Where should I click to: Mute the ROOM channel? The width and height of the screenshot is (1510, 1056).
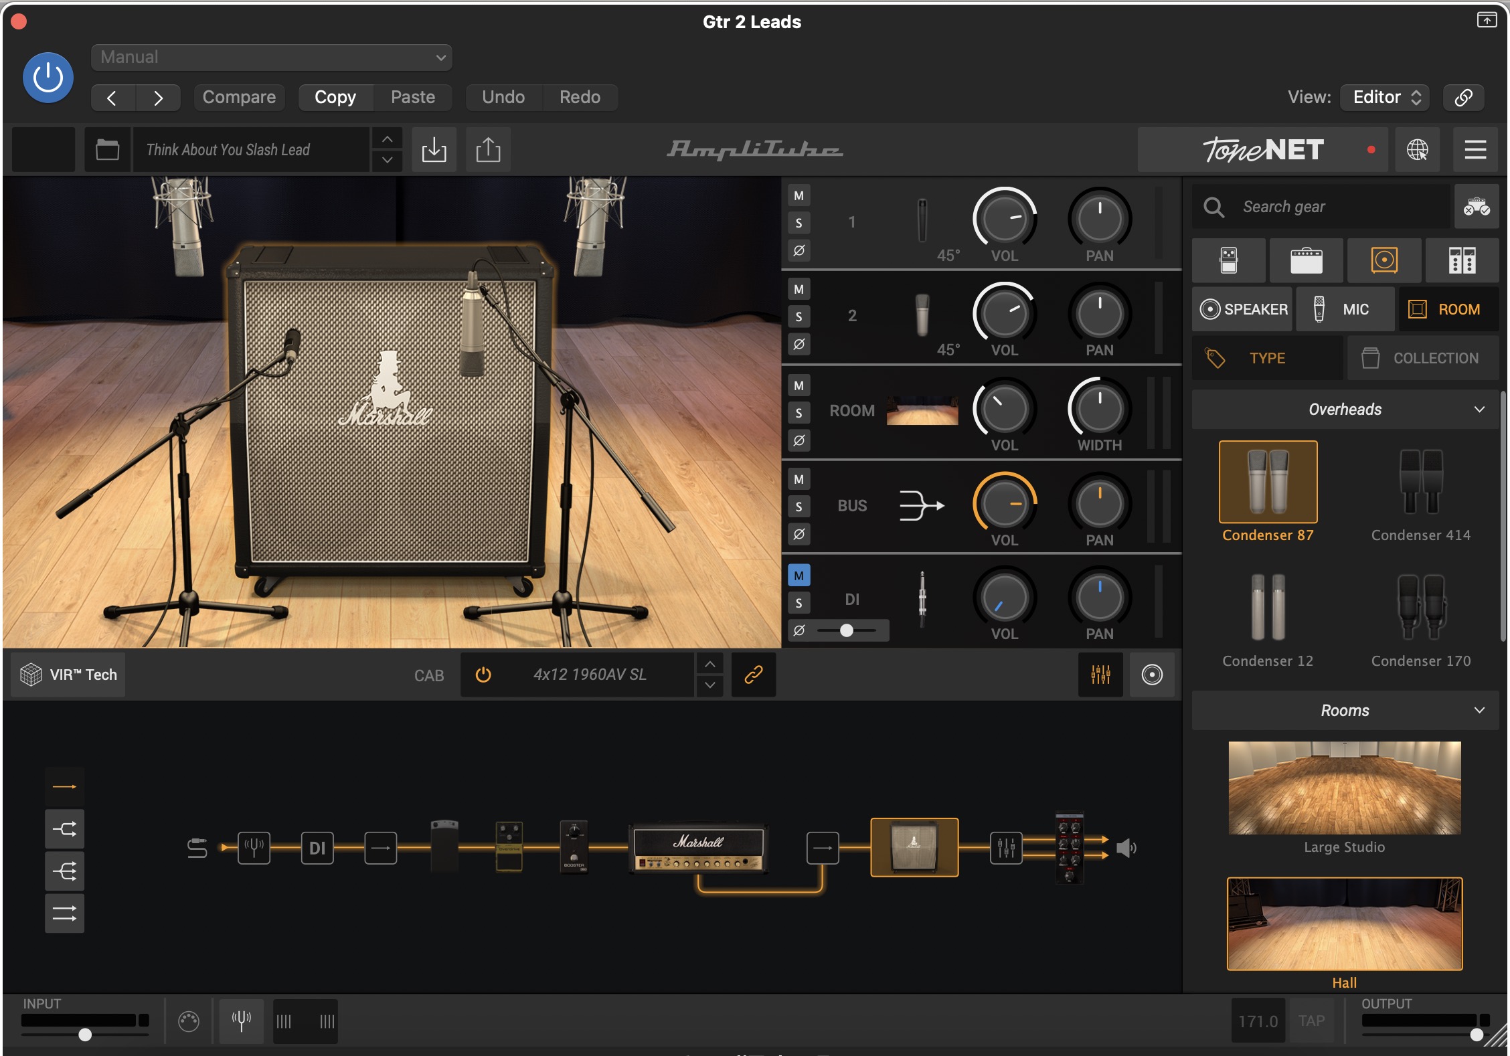point(799,386)
